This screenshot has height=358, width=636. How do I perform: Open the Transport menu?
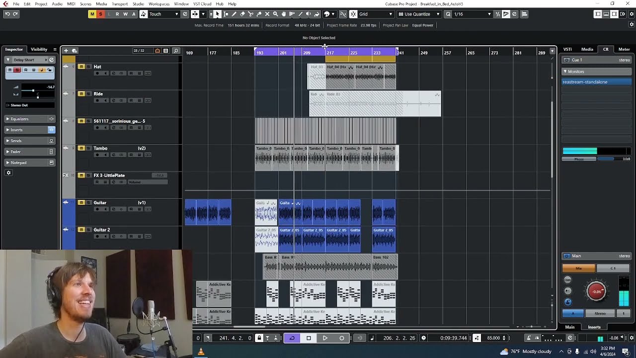120,4
